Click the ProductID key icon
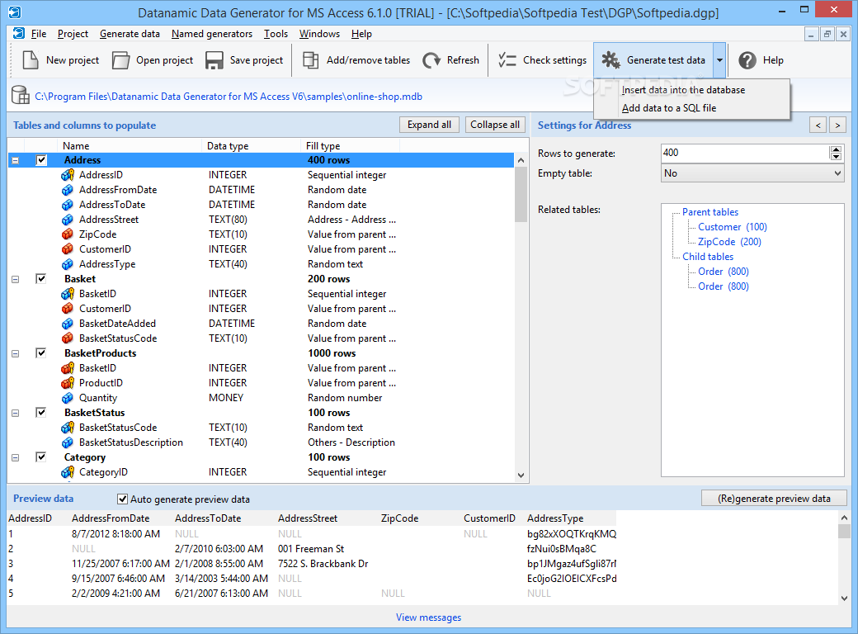This screenshot has height=634, width=858. coord(68,383)
